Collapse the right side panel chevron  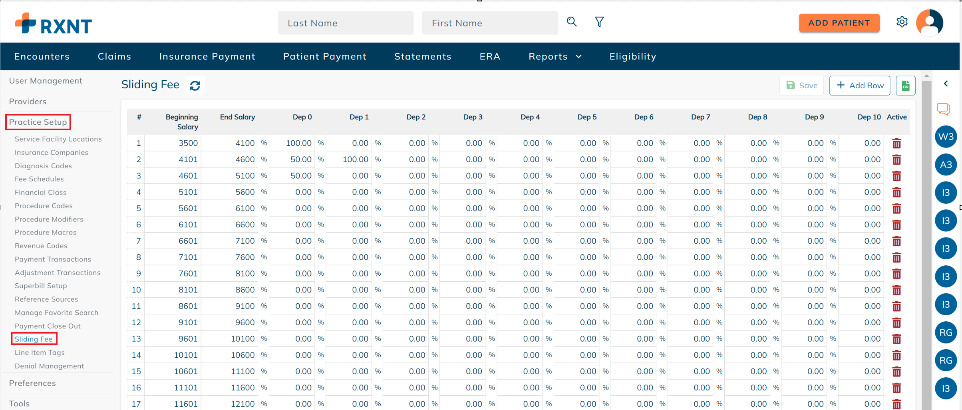[946, 84]
